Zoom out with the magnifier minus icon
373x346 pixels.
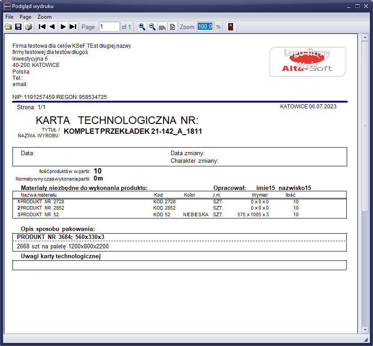[x=152, y=27]
